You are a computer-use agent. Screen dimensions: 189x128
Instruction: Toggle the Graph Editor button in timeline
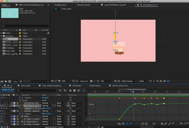pyautogui.click(x=84, y=90)
